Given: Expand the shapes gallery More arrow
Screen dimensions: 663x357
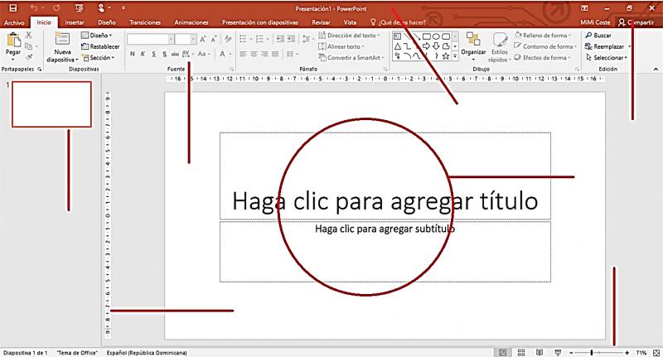Looking at the screenshot, I should click(x=455, y=55).
